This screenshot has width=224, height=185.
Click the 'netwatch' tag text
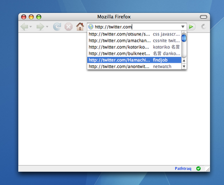tap(162, 66)
